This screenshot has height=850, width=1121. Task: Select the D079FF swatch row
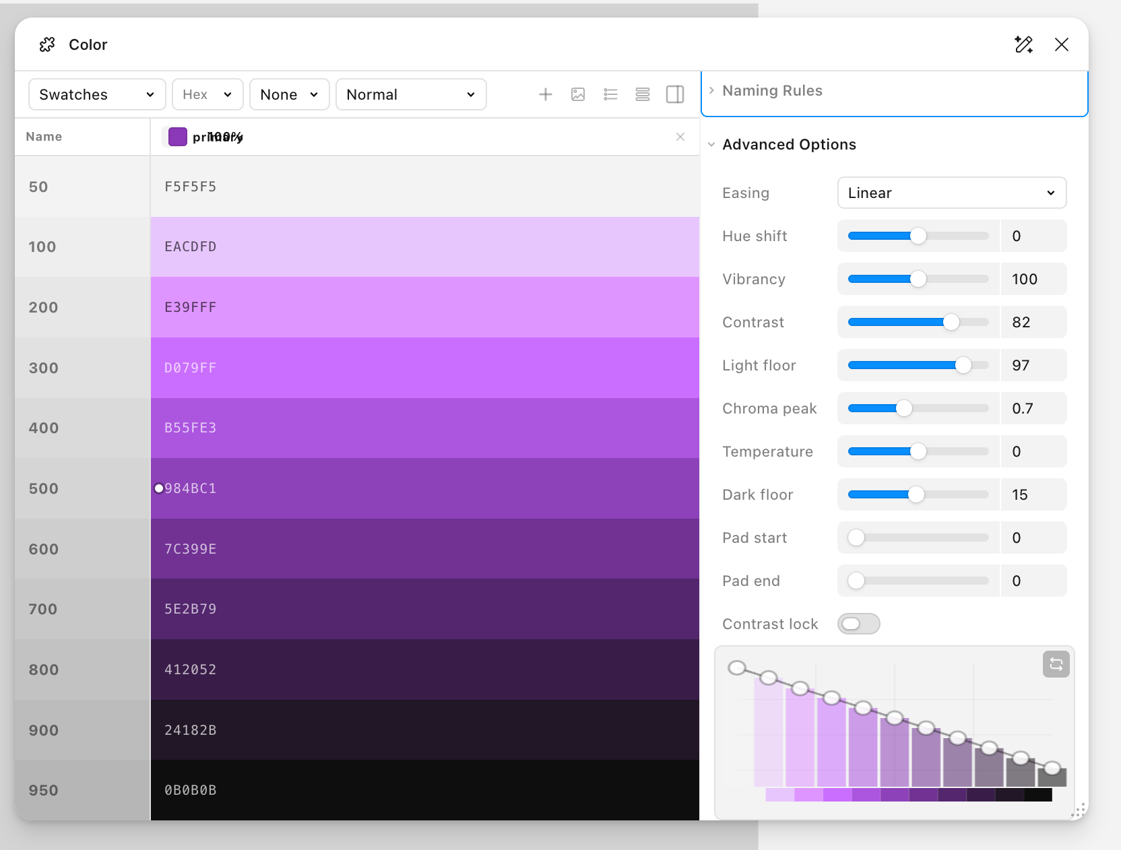pyautogui.click(x=425, y=368)
